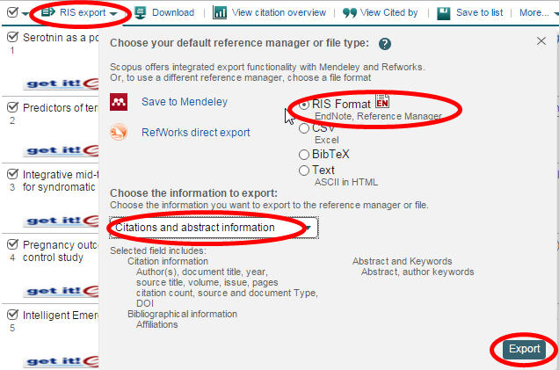Select the Text radio button
This screenshot has width=559, height=370.
(x=304, y=170)
